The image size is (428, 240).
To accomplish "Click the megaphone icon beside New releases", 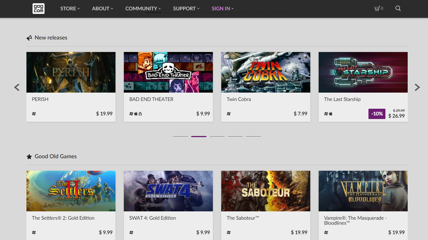I will (29, 38).
